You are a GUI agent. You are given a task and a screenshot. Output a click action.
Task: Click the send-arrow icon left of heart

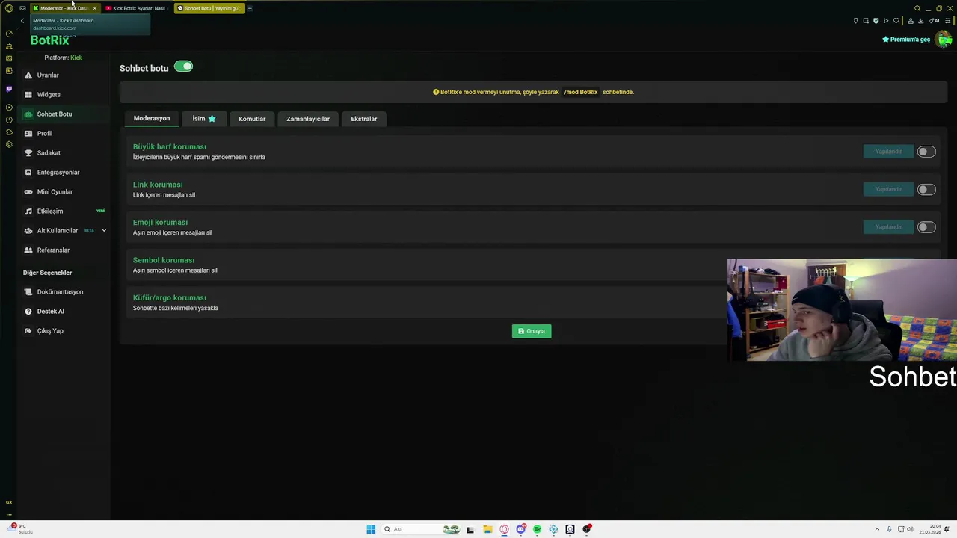(886, 21)
